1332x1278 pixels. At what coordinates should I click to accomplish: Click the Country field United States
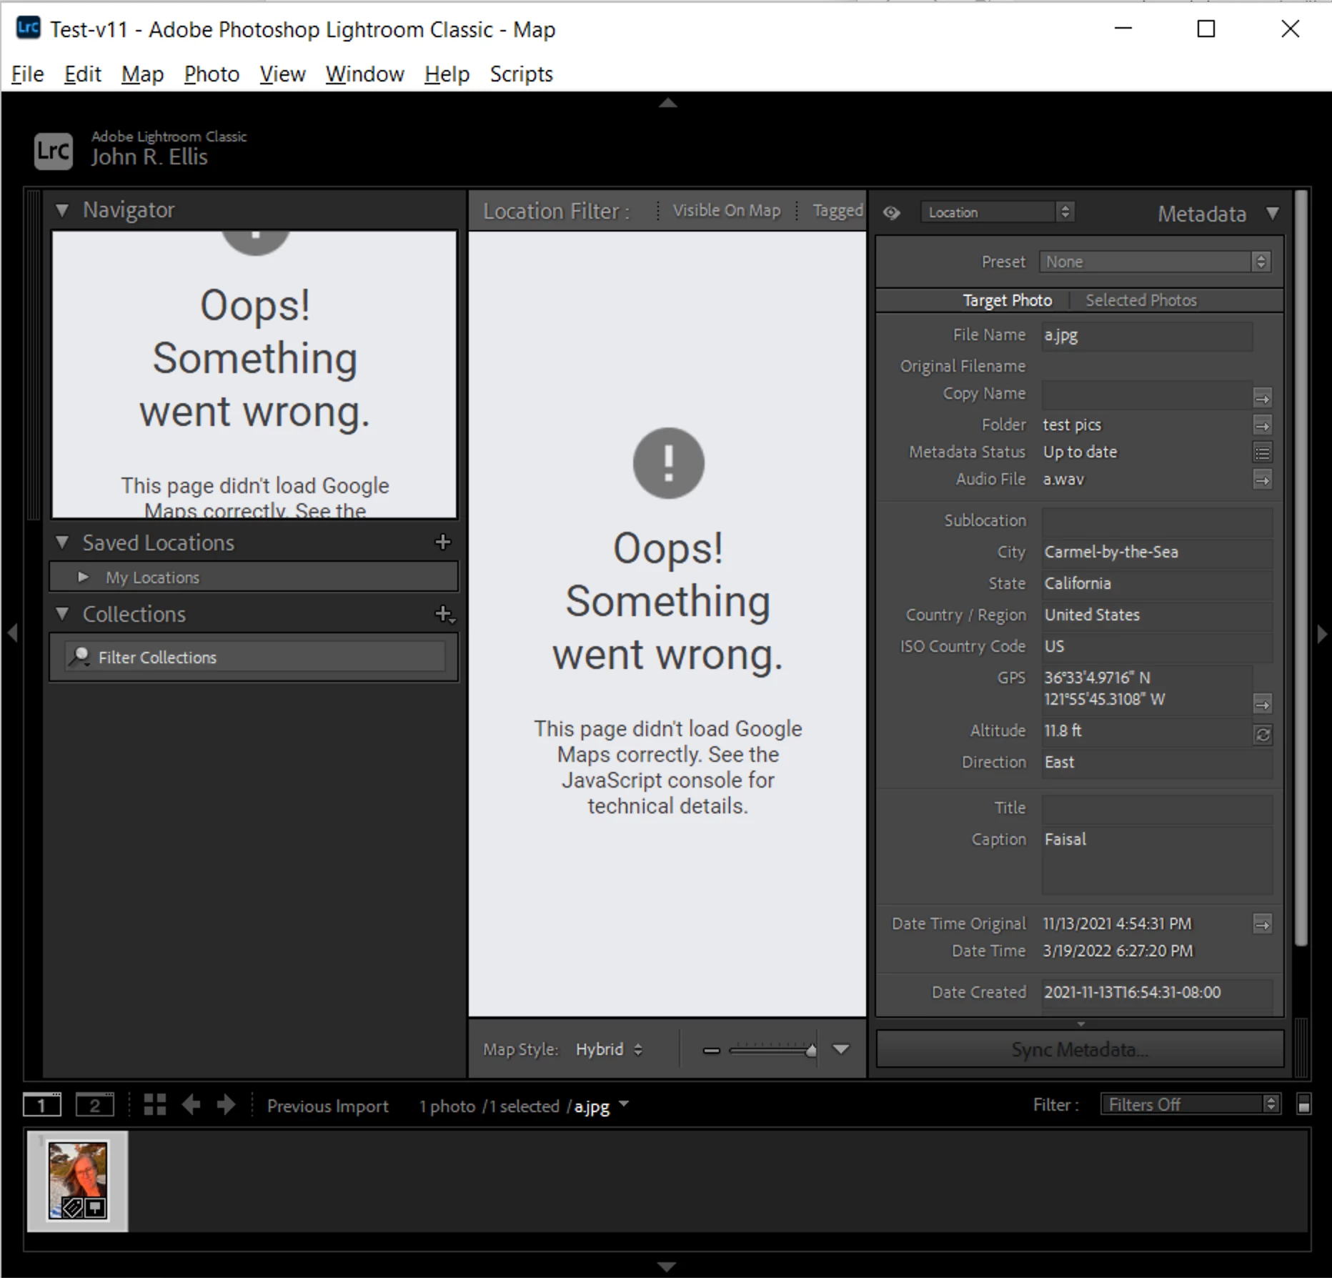coord(1157,615)
